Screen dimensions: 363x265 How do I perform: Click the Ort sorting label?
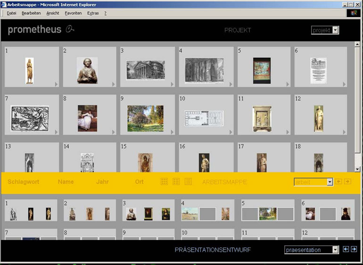click(139, 182)
